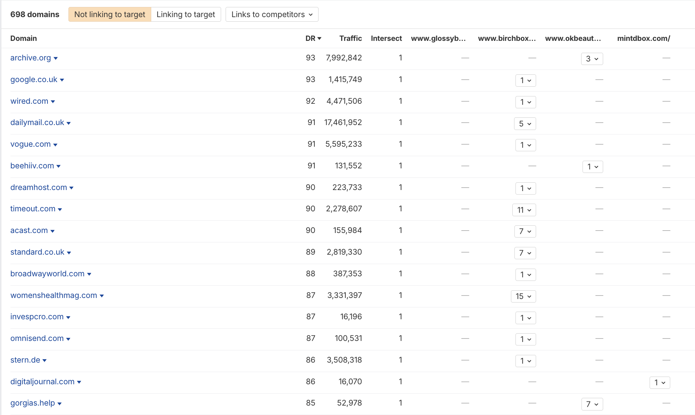695x415 pixels.
Task: Open the standard.co.uk domain link
Action: coord(37,252)
